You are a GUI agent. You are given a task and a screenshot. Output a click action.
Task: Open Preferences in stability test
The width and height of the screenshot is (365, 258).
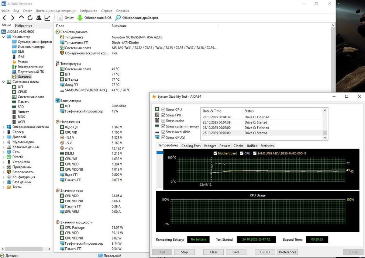pyautogui.click(x=287, y=252)
